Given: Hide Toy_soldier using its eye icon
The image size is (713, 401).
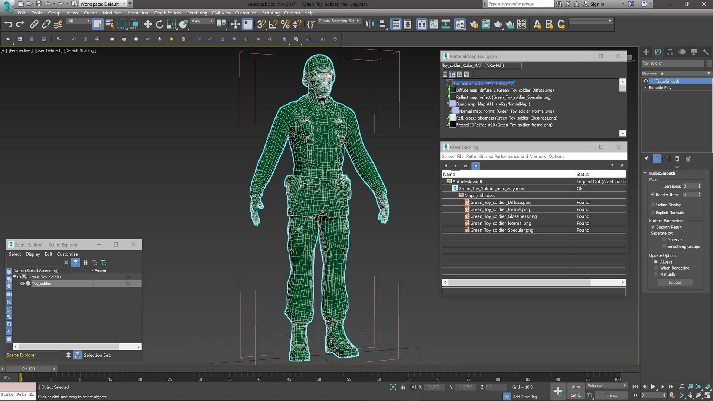Looking at the screenshot, I should coord(22,284).
